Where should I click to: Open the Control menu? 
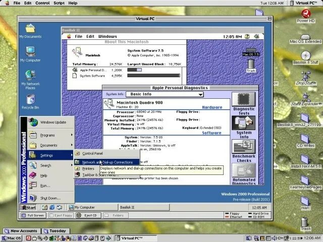tap(42, 3)
